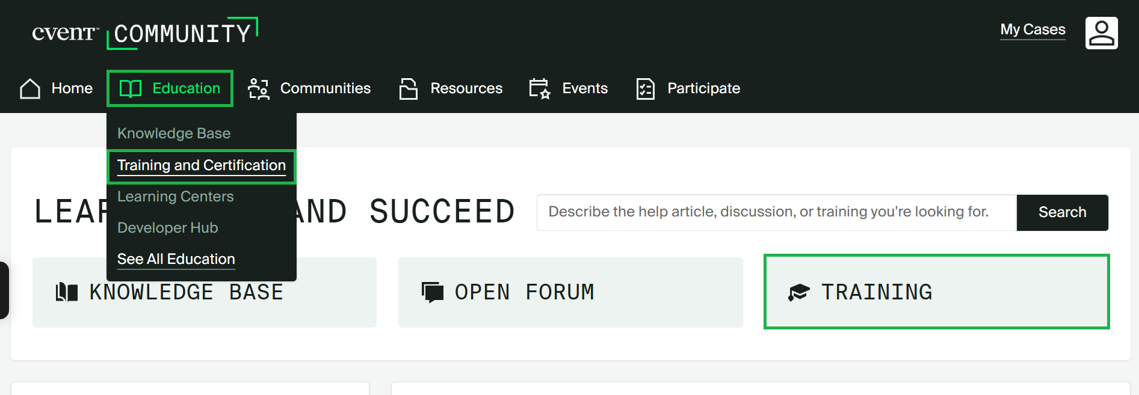The height and width of the screenshot is (395, 1139).
Task: Click the Communities people icon
Action: coord(259,88)
